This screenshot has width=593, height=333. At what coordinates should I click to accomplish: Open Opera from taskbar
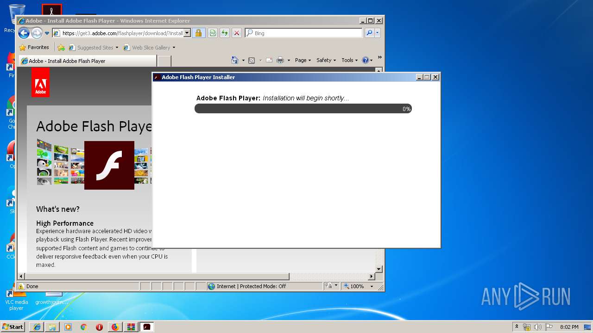coord(99,327)
